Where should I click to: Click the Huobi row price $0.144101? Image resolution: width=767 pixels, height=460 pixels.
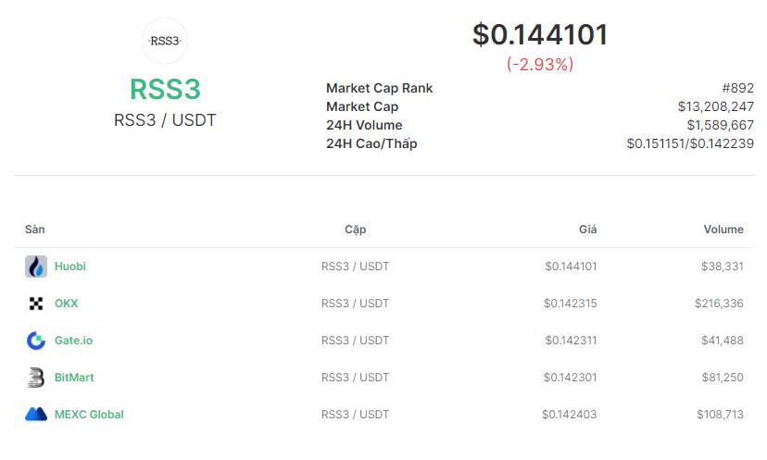click(571, 267)
